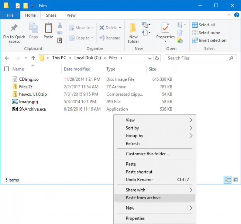Click Invert selection in the ribbon
Image resolution: width=241 pixels, height=224 pixels.
click(x=209, y=40)
